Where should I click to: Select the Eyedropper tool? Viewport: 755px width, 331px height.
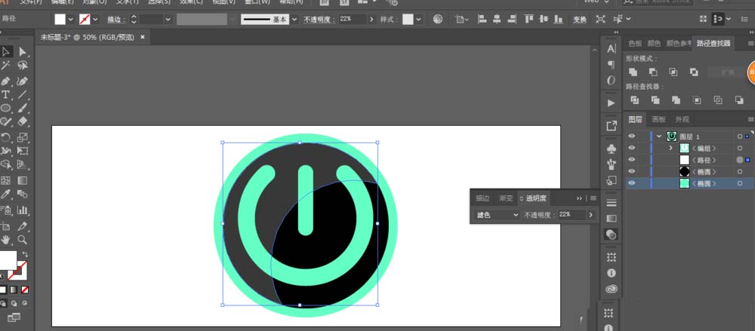[x=6, y=195]
